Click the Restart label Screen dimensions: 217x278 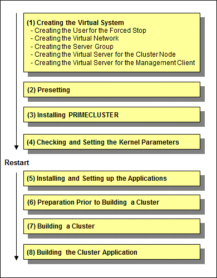point(17,162)
